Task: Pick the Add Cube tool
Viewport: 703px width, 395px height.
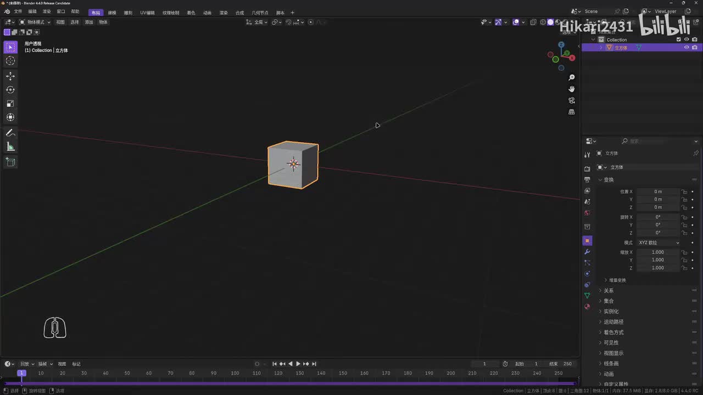Action: coord(10,162)
